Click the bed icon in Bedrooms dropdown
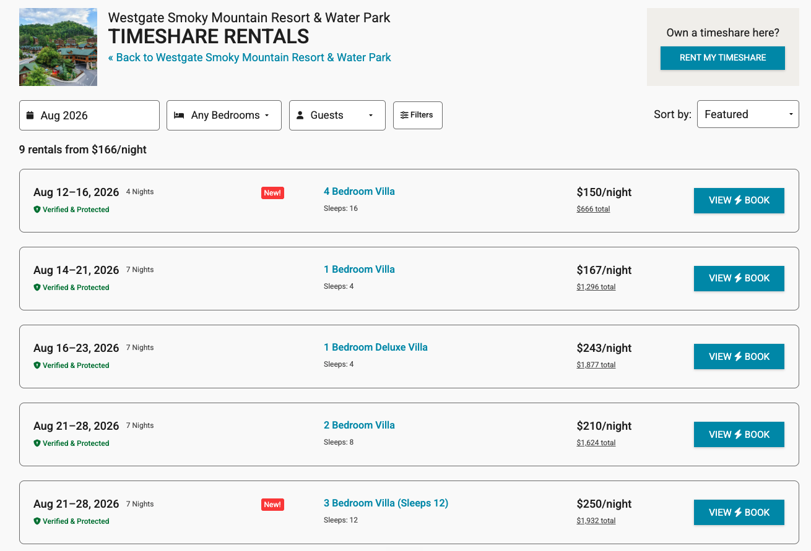The width and height of the screenshot is (811, 551). pyautogui.click(x=179, y=116)
